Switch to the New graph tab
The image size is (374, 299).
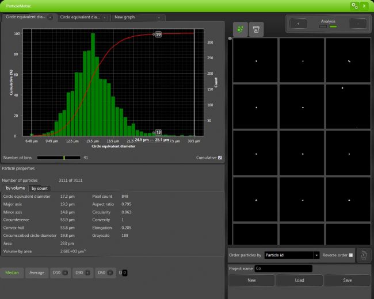point(125,17)
